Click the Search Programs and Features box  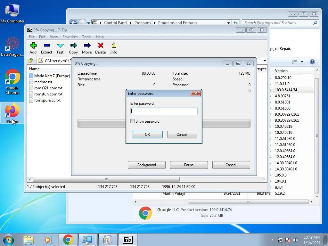[x=280, y=23]
